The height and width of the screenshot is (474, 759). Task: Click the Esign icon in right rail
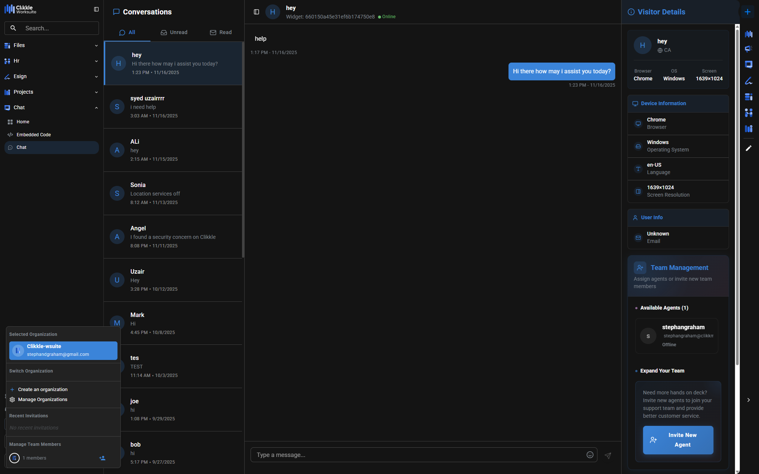(749, 81)
